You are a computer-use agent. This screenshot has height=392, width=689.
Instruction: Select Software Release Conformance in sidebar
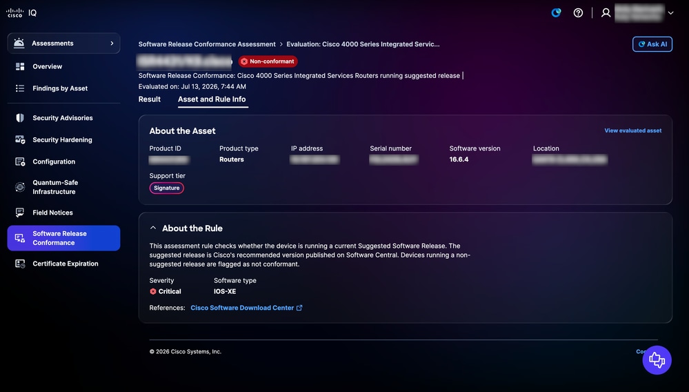click(63, 238)
